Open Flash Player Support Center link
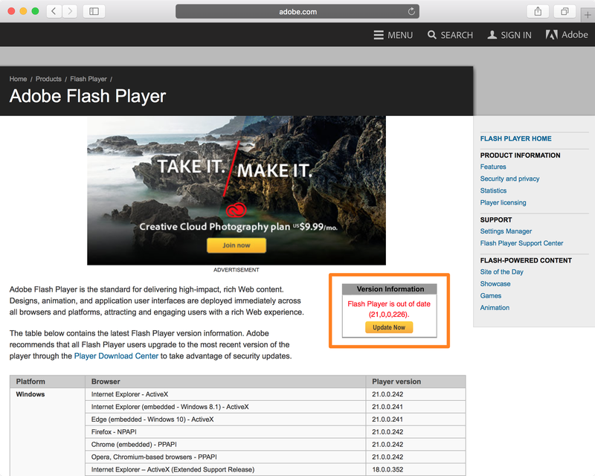 [522, 243]
